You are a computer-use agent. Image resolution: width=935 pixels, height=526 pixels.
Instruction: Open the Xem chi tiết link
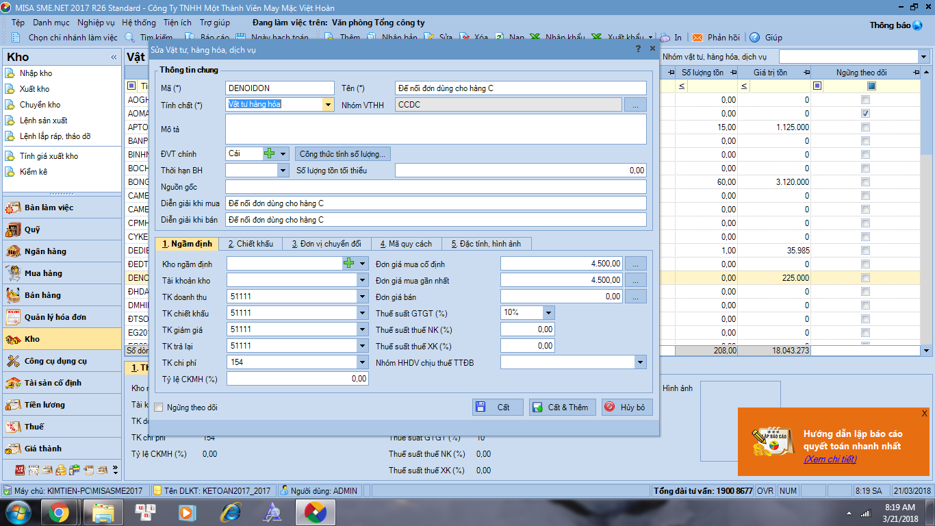tap(830, 459)
